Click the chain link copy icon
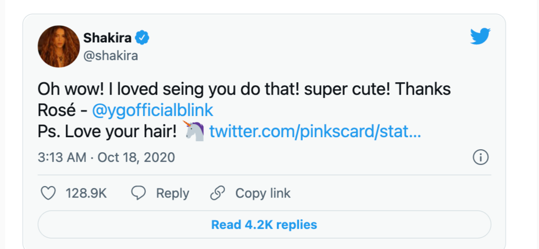539x249 pixels. coord(218,194)
